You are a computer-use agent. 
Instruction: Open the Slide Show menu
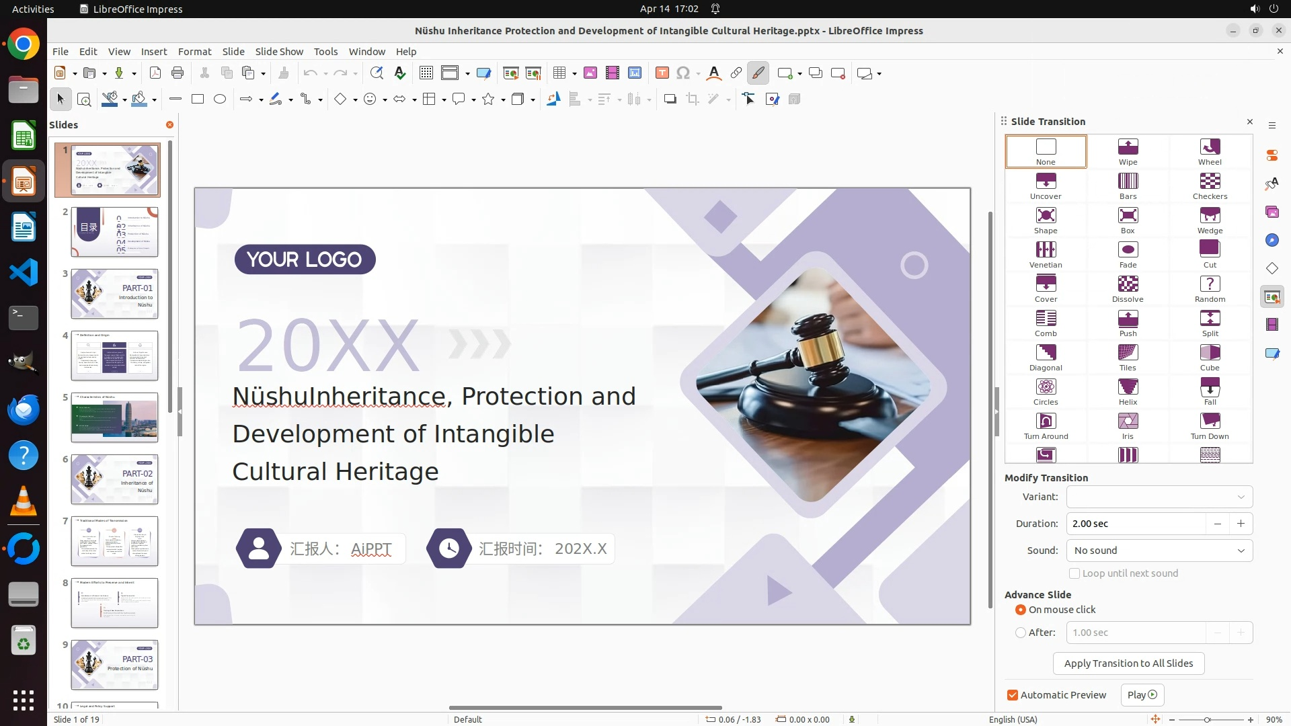(279, 52)
